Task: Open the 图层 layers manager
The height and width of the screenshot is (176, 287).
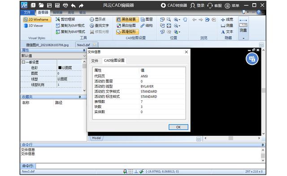Action: [147, 19]
